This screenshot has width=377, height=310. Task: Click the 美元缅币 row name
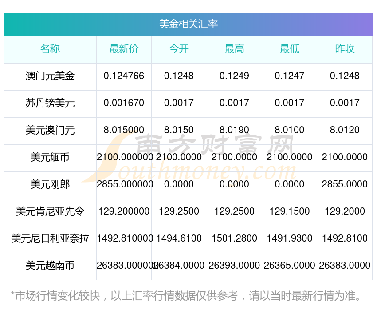point(50,157)
